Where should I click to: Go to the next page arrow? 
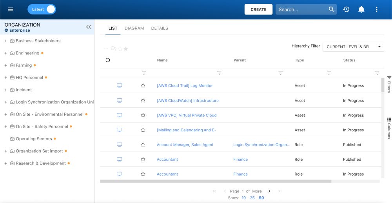(269, 191)
